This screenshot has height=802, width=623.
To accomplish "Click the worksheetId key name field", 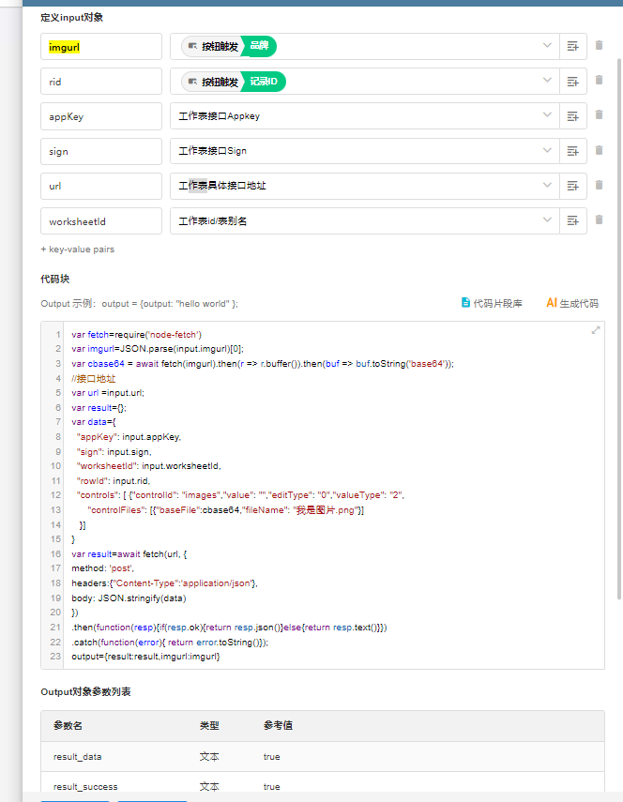I will point(101,221).
